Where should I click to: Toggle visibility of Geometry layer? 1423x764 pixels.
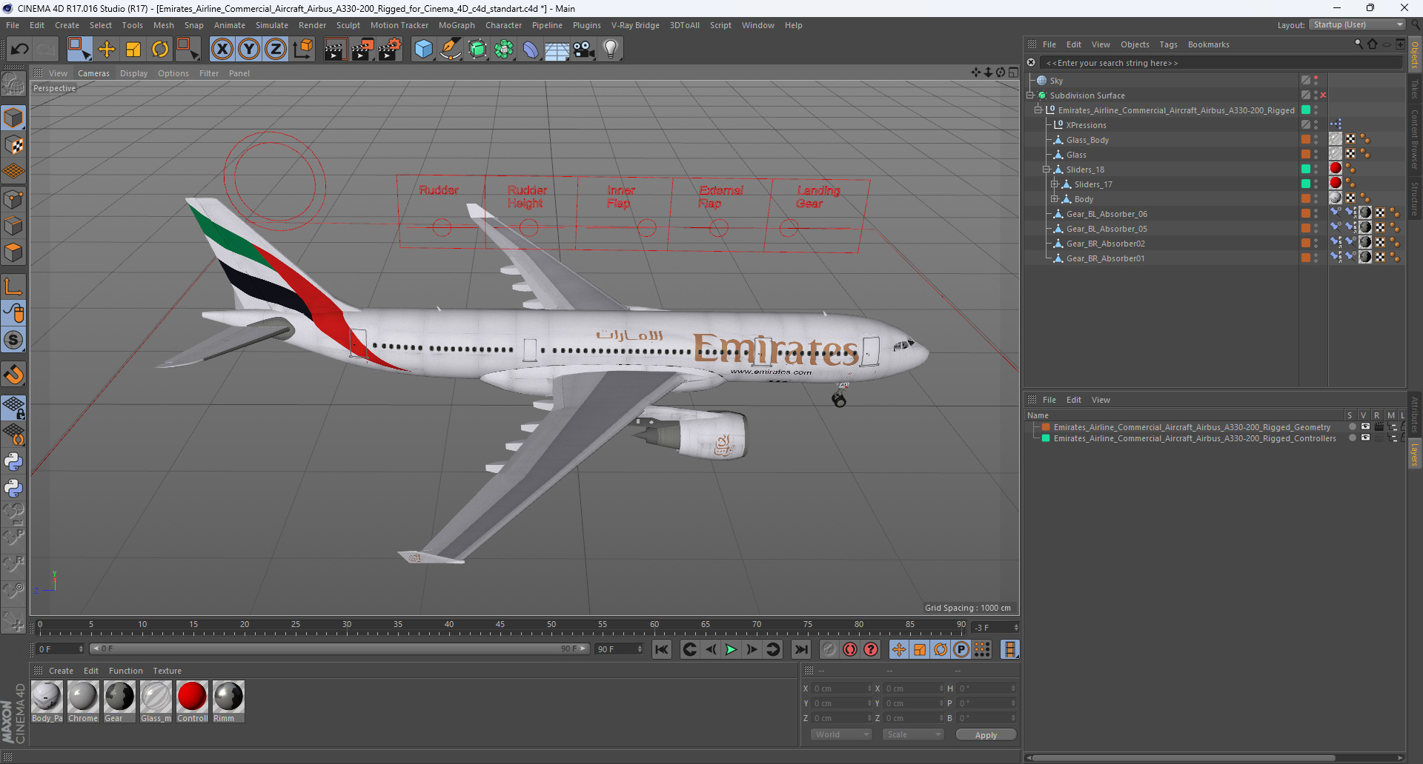1365,427
